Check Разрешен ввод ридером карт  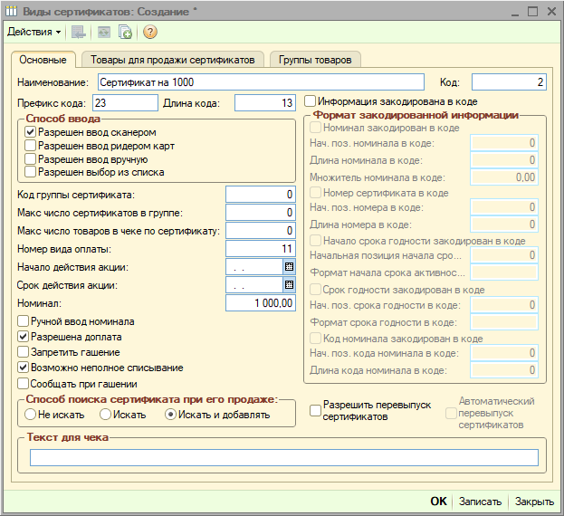pyautogui.click(x=30, y=146)
